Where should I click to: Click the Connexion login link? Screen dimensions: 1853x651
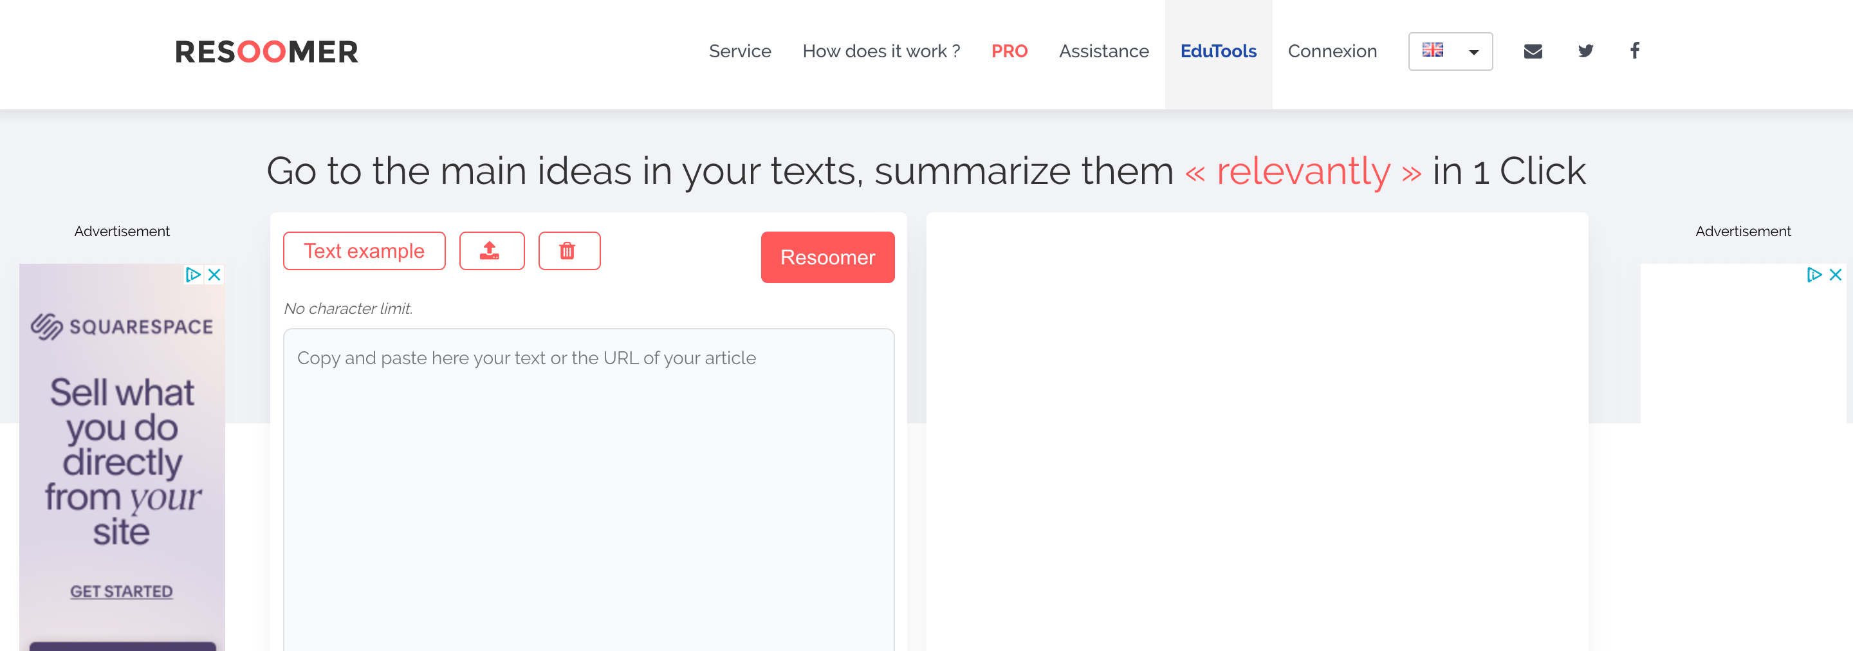[x=1331, y=51]
